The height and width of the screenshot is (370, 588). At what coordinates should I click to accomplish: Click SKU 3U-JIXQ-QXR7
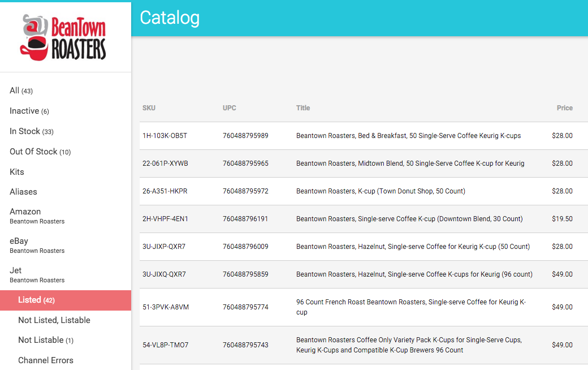165,275
